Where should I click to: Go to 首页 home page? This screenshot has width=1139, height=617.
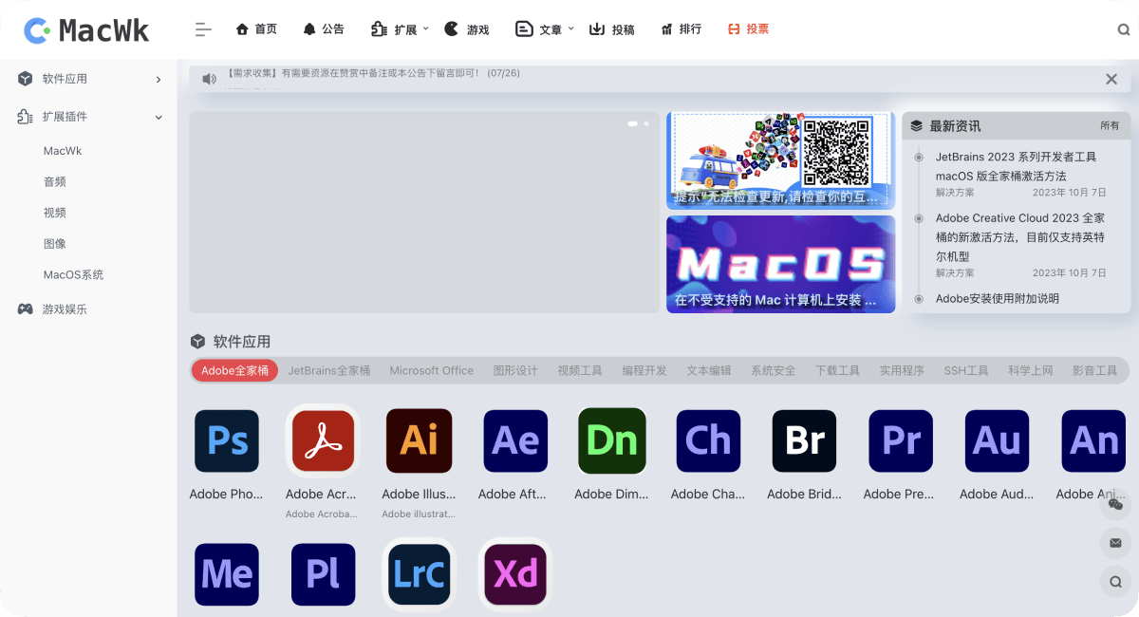[256, 29]
